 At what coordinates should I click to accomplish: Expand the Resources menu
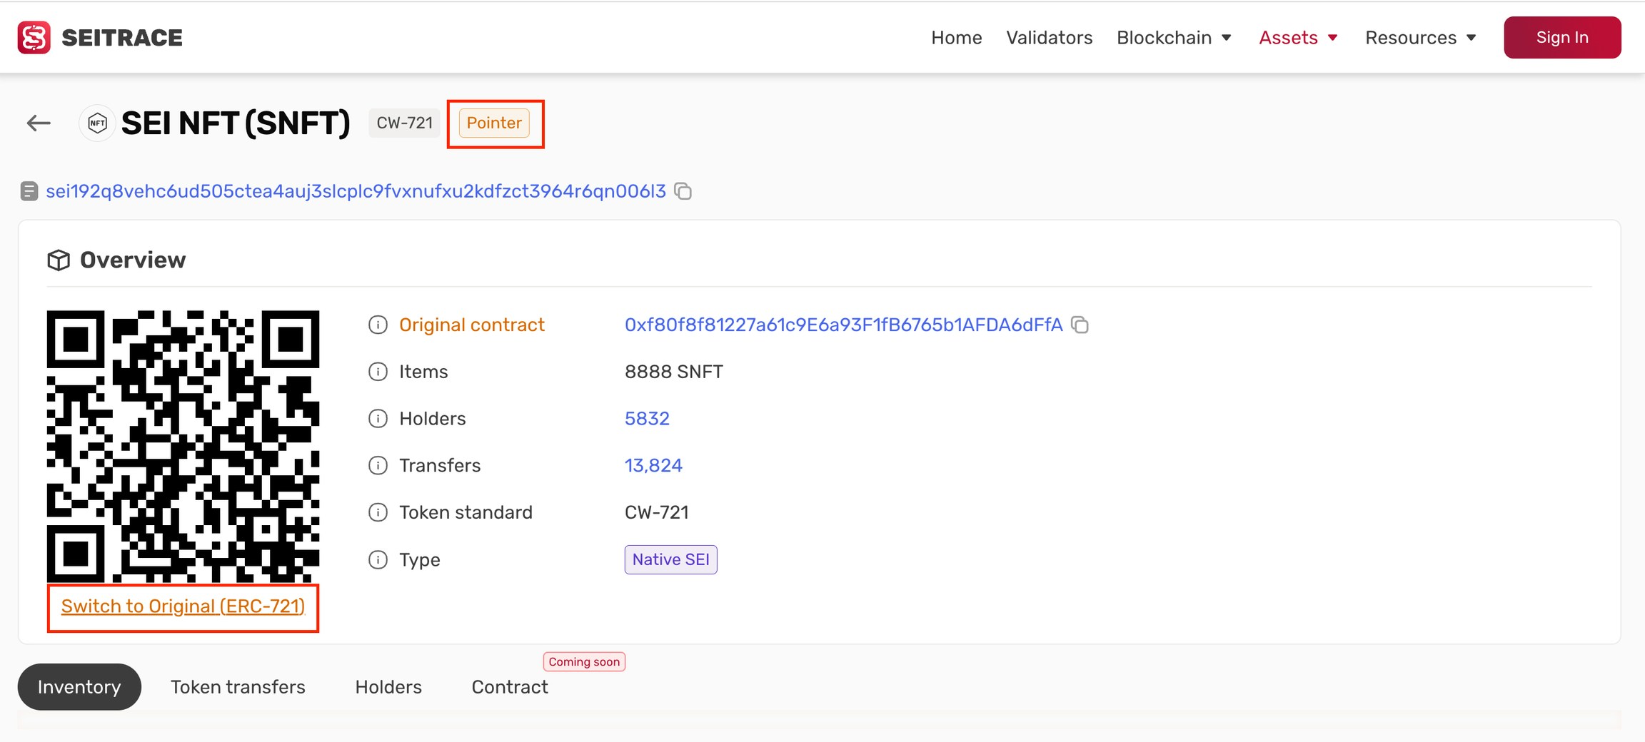pos(1420,37)
